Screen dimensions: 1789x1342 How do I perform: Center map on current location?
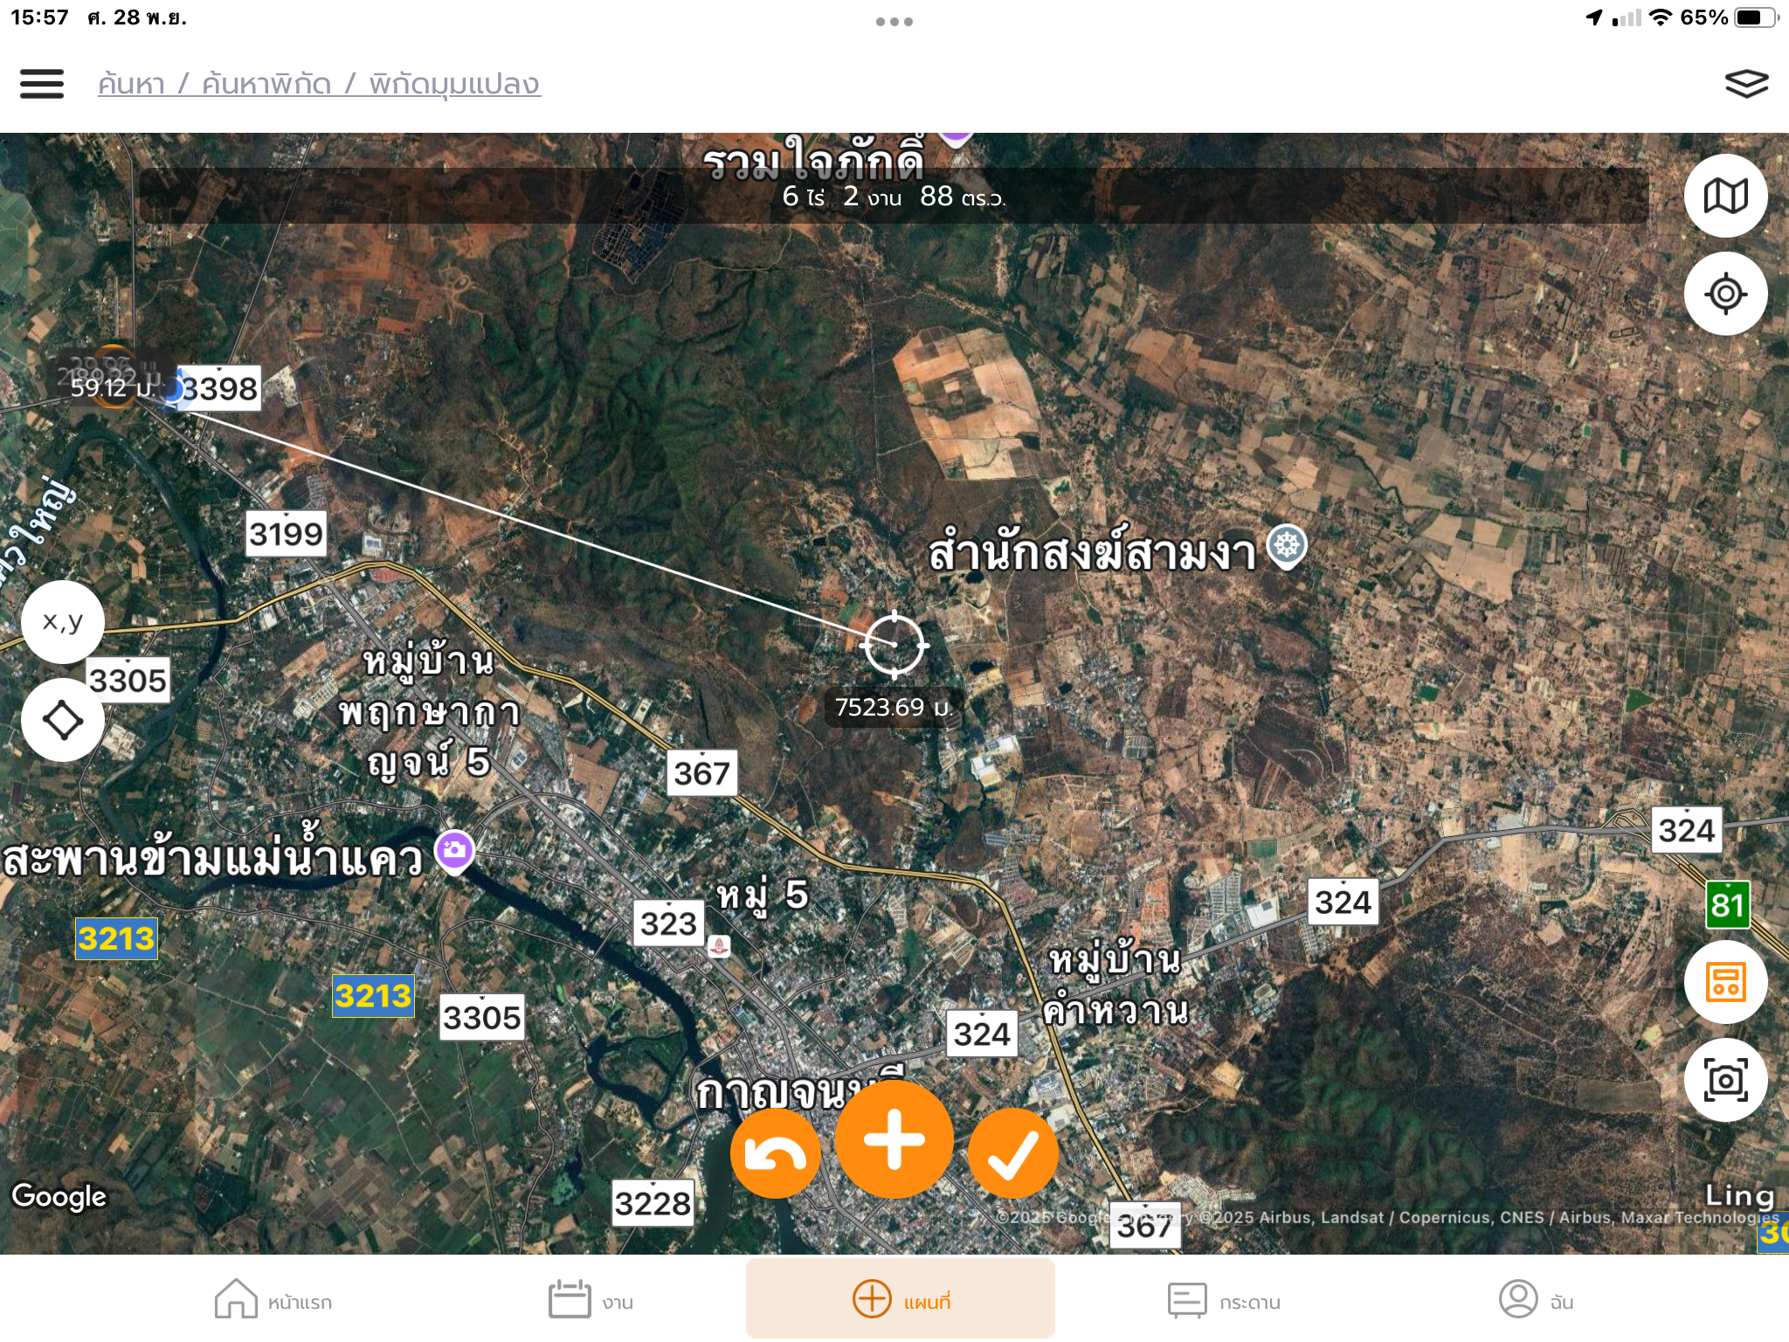click(1725, 294)
